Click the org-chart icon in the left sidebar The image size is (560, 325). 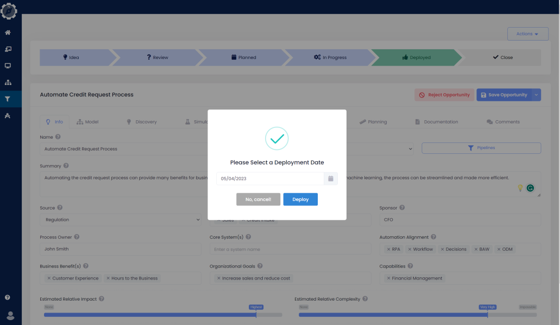coord(9,82)
